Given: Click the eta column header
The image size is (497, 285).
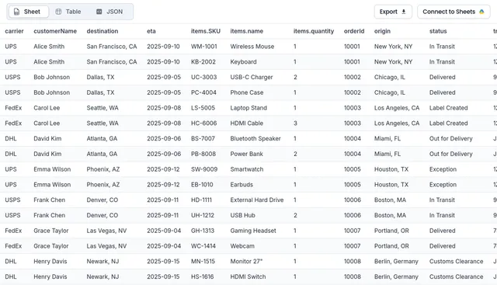Looking at the screenshot, I should (x=151, y=31).
